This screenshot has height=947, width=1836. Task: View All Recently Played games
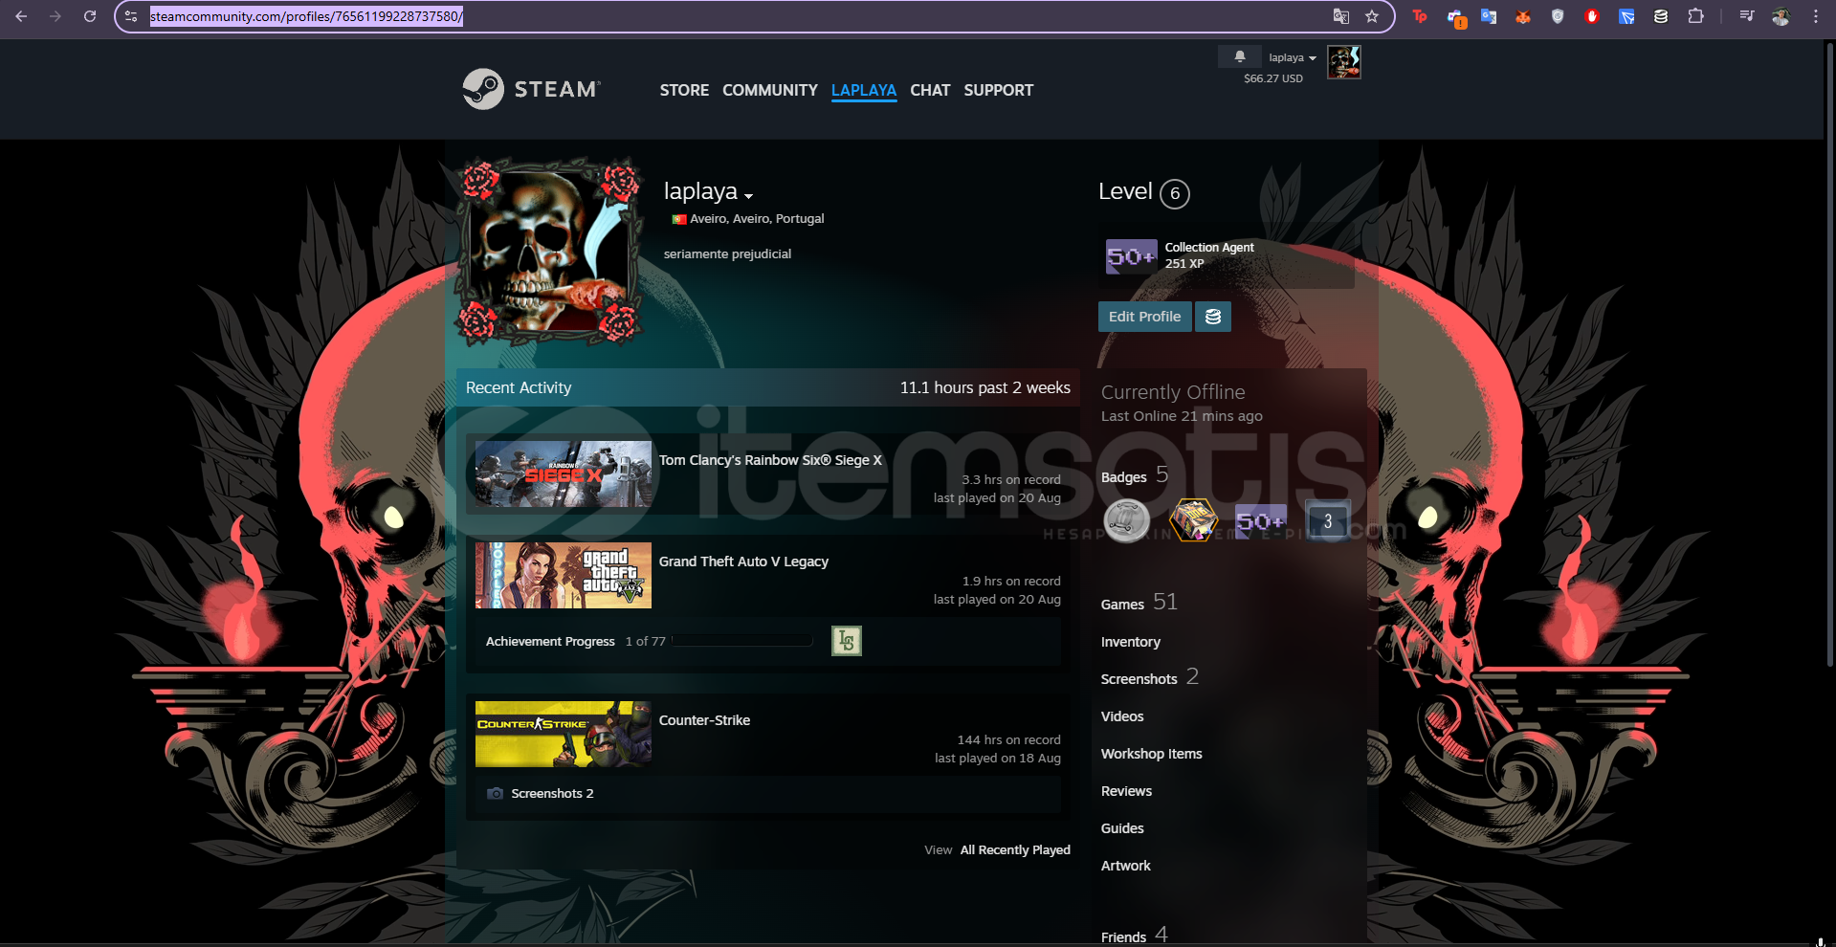coord(1015,850)
